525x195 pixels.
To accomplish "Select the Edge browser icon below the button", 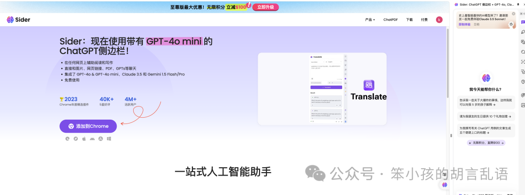I will pos(67,139).
